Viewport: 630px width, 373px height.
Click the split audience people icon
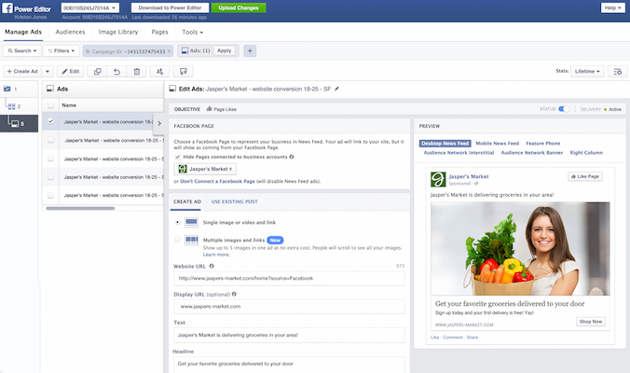pos(159,72)
